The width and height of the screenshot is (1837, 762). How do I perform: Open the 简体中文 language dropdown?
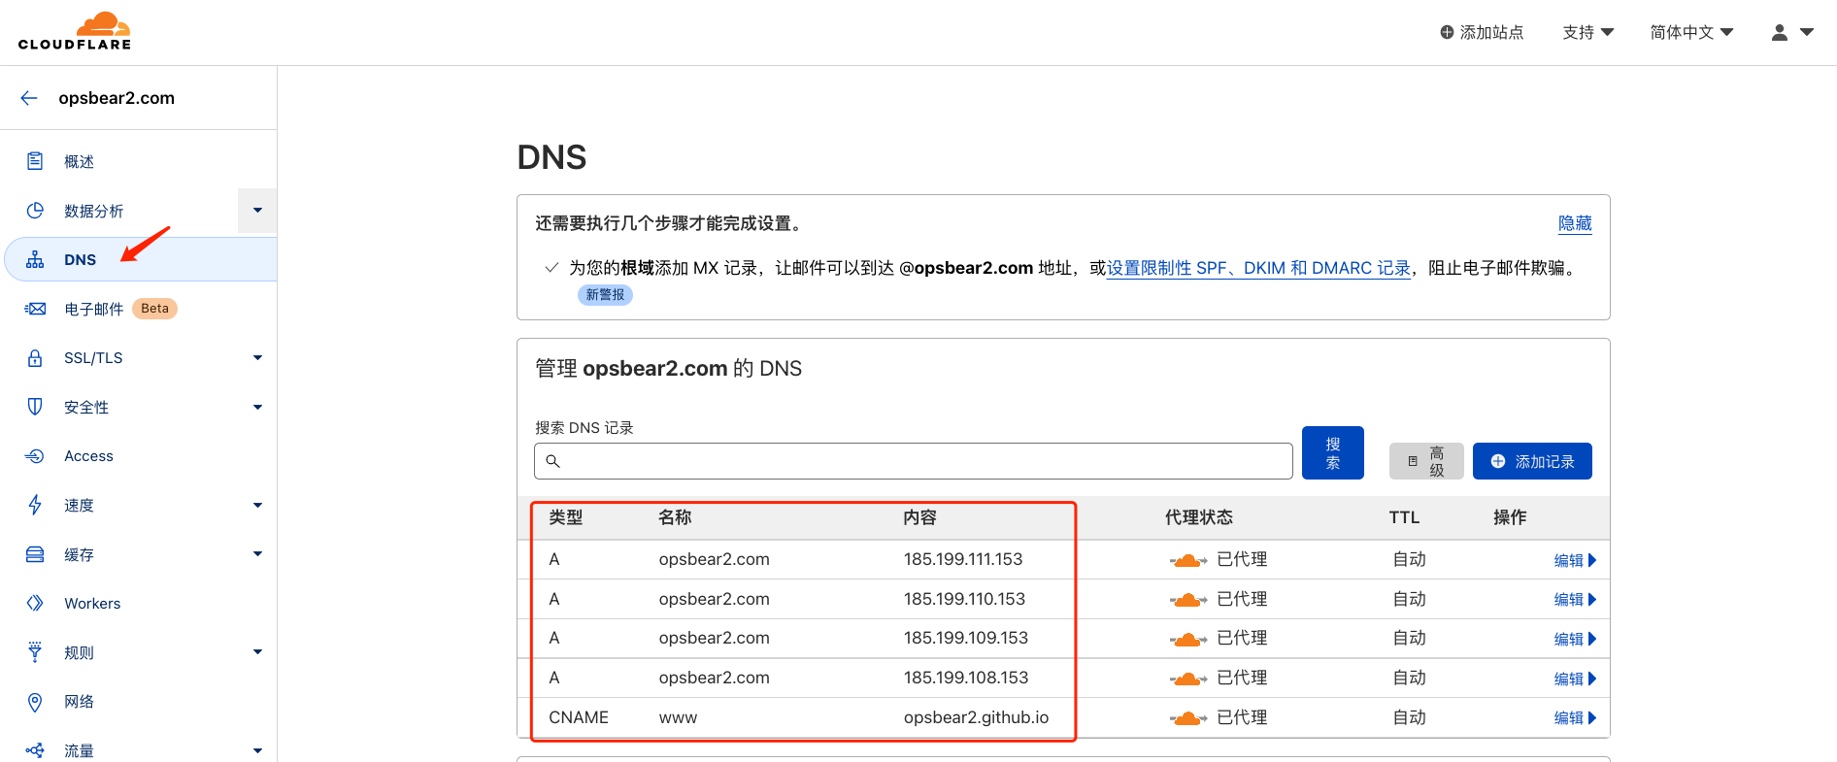[1691, 32]
